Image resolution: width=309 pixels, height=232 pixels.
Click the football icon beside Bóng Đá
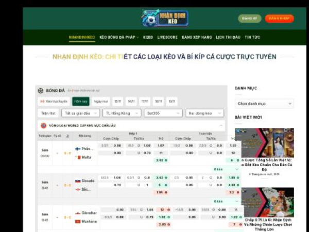point(41,91)
